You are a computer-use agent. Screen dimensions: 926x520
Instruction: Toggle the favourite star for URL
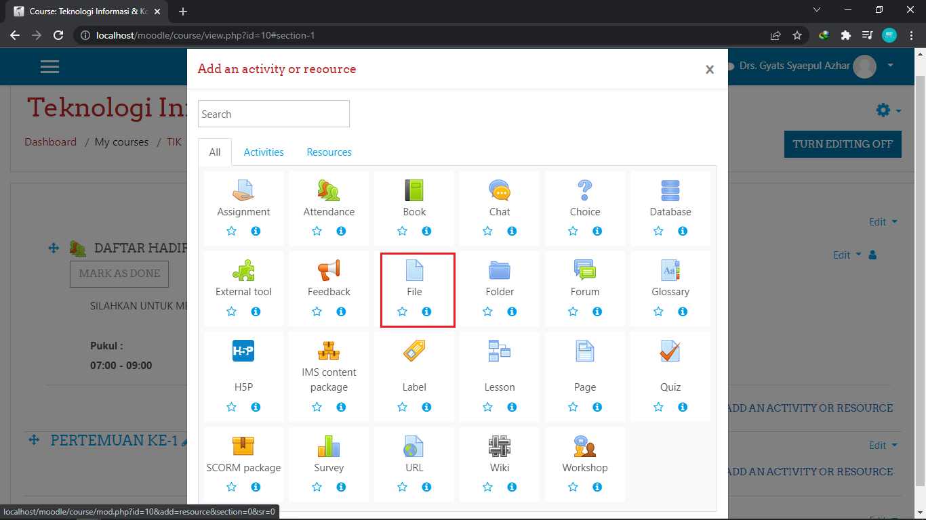point(402,487)
